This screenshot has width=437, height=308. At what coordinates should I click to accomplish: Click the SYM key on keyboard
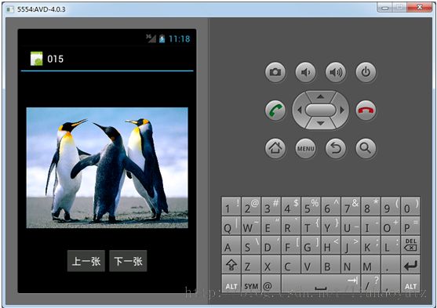pos(251,284)
